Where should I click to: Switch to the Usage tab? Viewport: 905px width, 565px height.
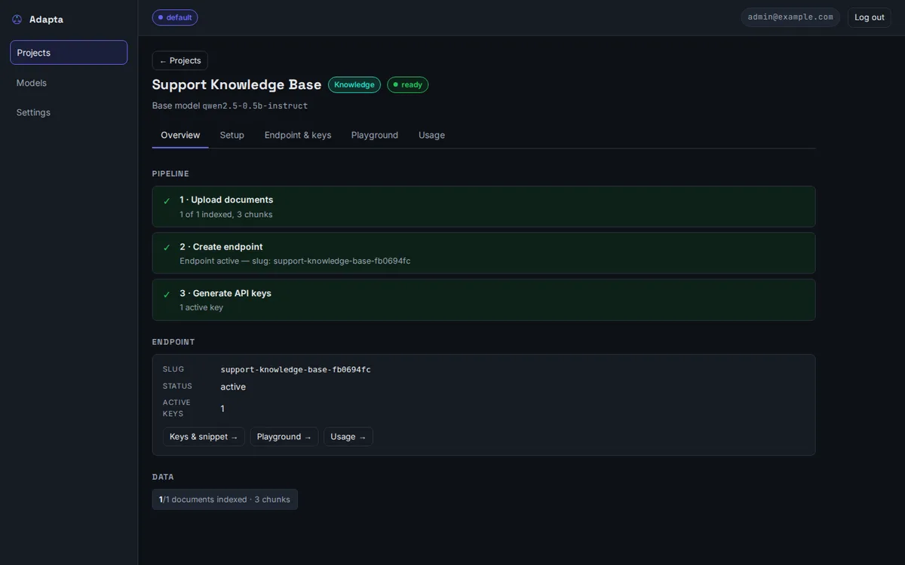click(x=431, y=135)
